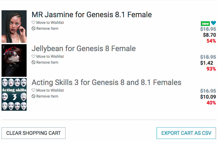The height and width of the screenshot is (142, 218).
Task: Click remove icon under MR Jasmine
Action: tap(34, 29)
